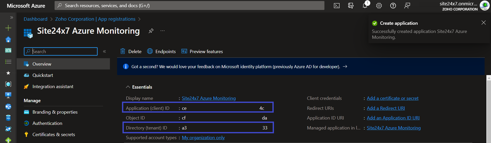The width and height of the screenshot is (491, 143).
Task: Click the Help question mark icon
Action: tap(393, 6)
